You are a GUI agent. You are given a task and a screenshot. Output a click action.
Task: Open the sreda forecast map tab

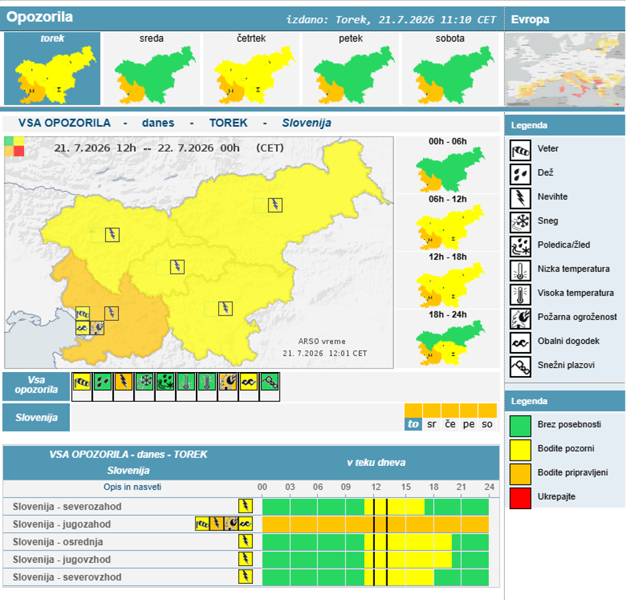pos(152,69)
